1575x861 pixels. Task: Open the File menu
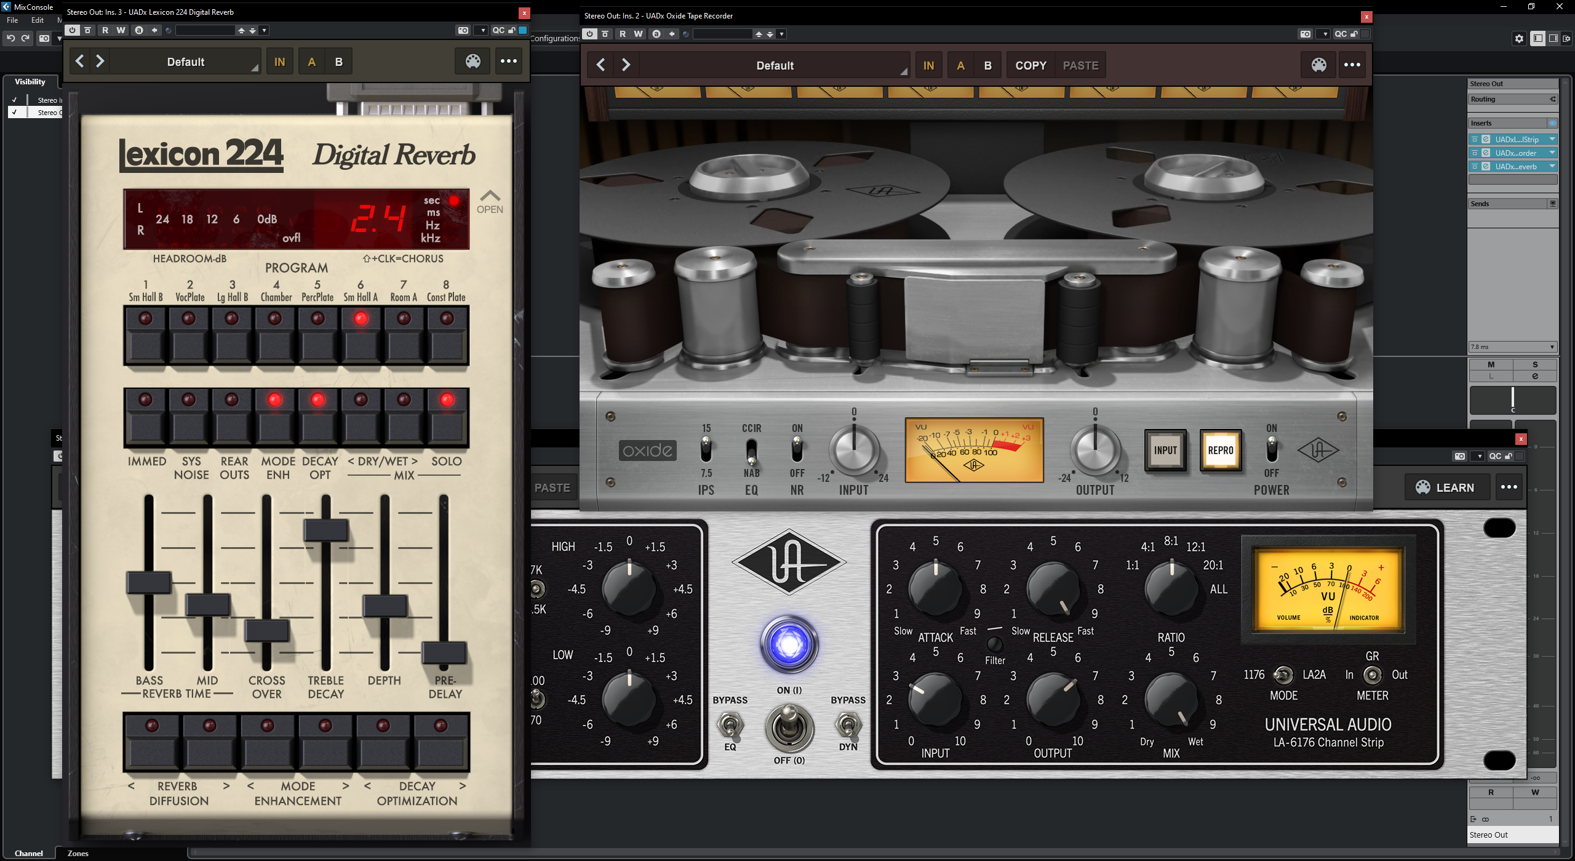click(12, 20)
